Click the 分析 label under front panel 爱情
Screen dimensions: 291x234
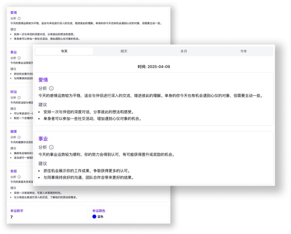click(x=43, y=88)
